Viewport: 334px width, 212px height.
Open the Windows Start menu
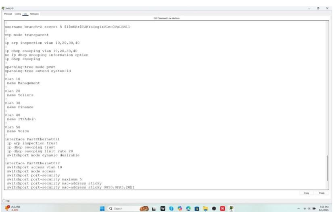[x=102, y=209]
